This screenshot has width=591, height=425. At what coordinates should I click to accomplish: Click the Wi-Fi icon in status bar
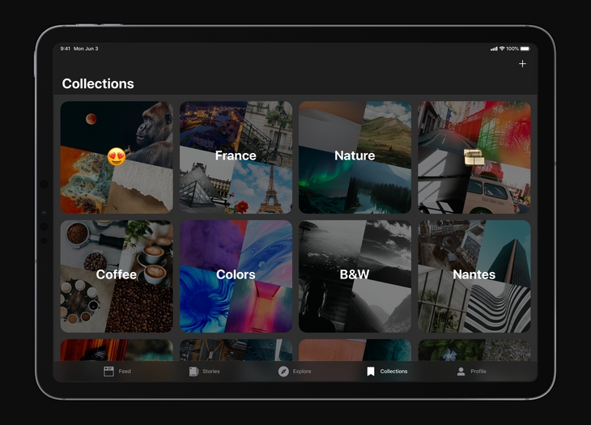pos(502,49)
